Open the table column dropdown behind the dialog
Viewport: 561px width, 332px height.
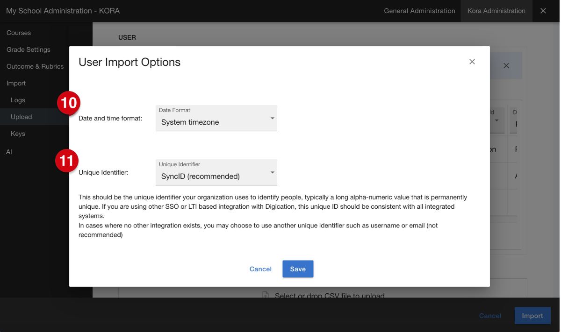coord(497,120)
